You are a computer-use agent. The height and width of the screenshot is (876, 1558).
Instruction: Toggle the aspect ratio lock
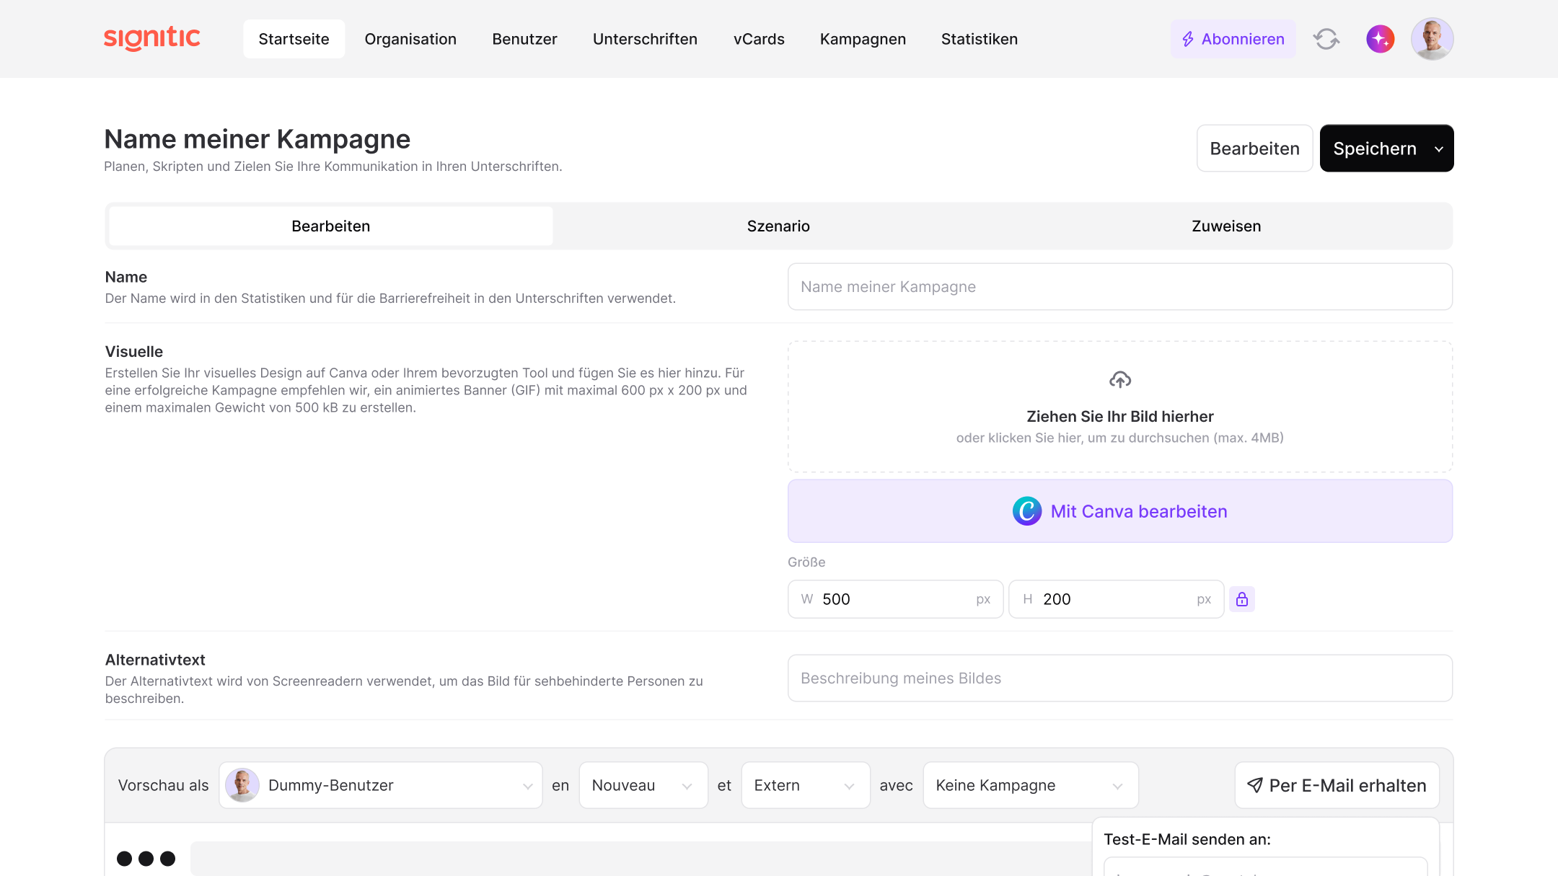pyautogui.click(x=1242, y=599)
